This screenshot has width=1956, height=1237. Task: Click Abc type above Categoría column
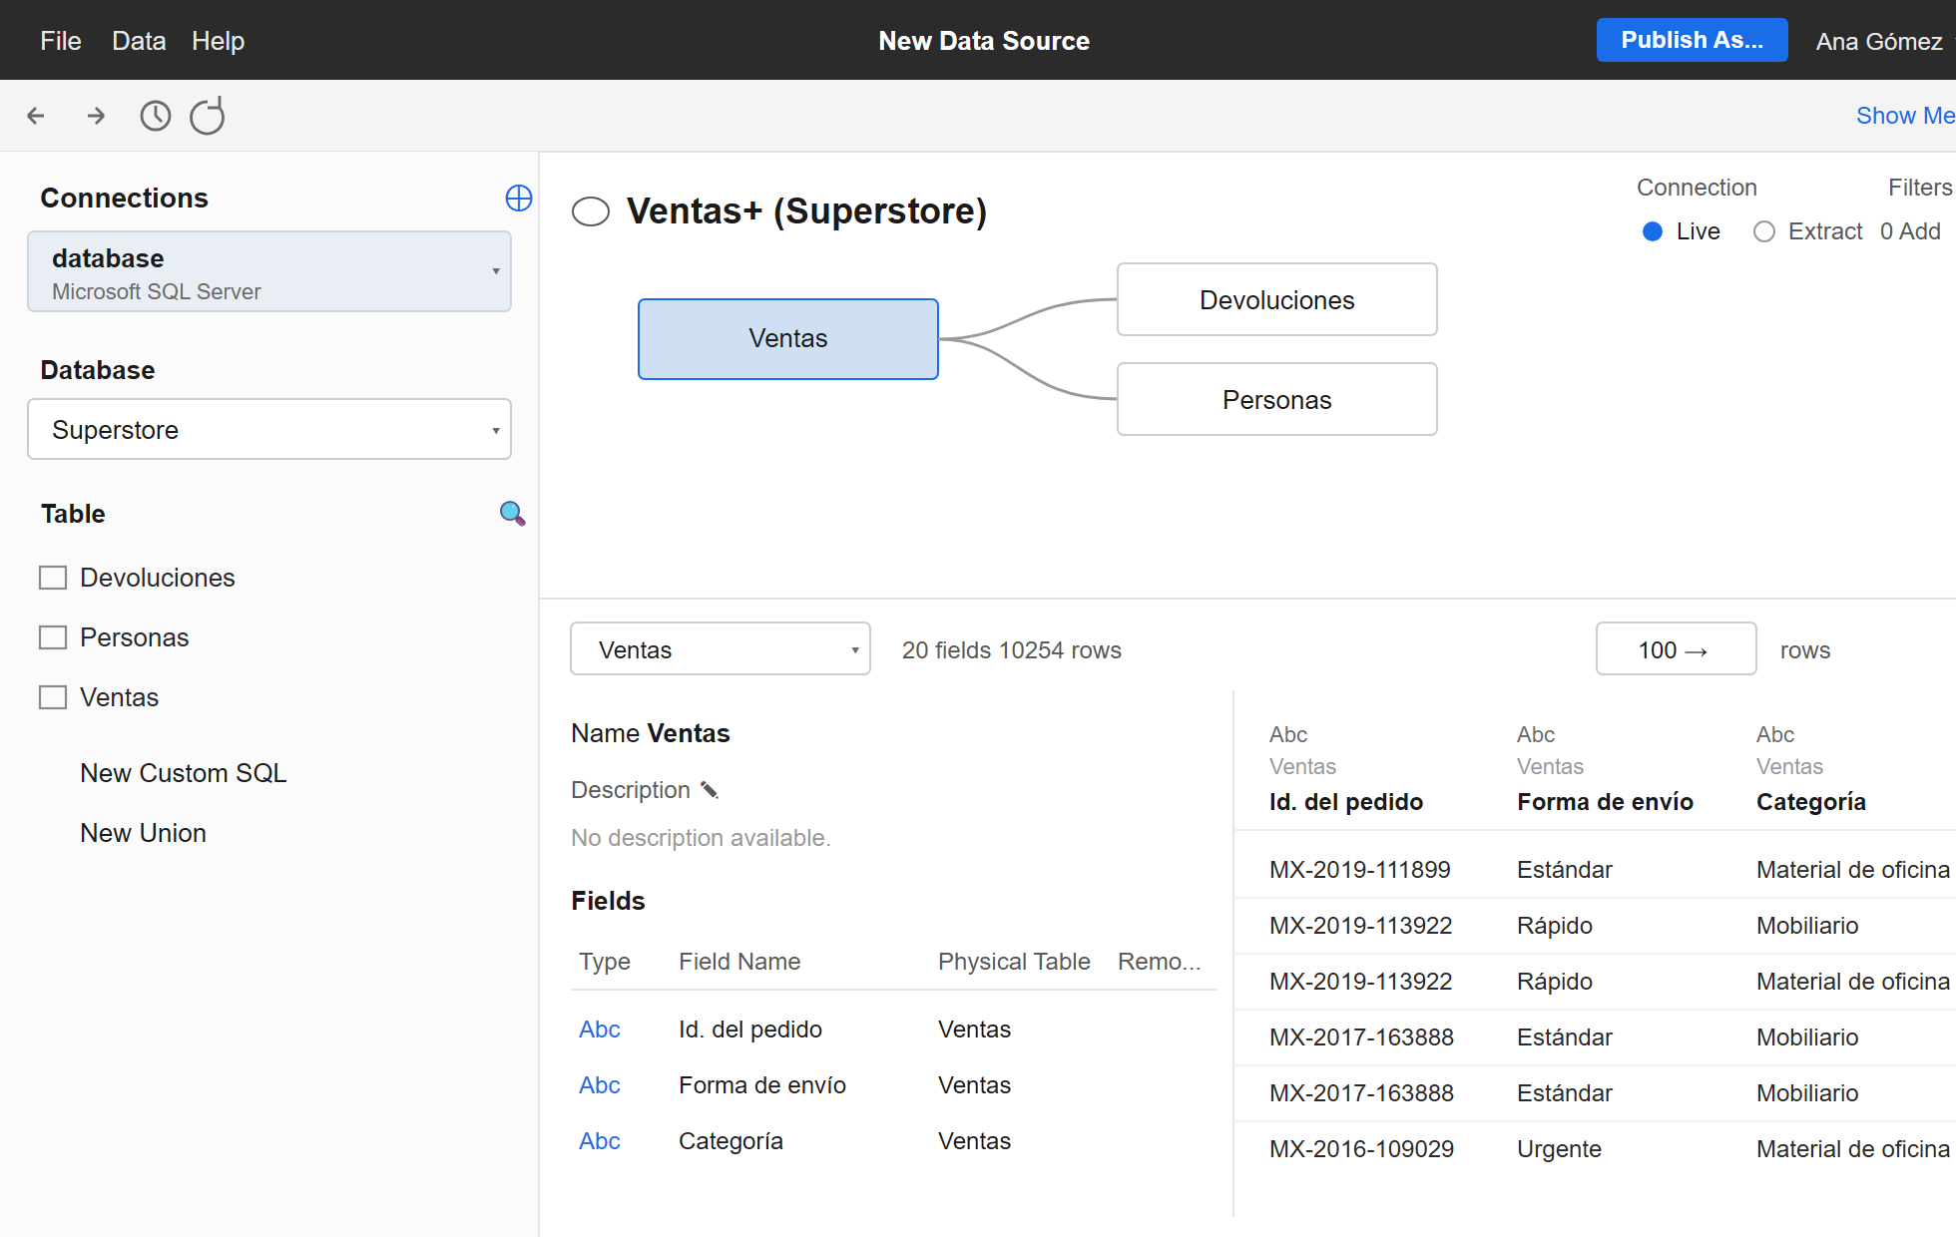pyautogui.click(x=1775, y=734)
